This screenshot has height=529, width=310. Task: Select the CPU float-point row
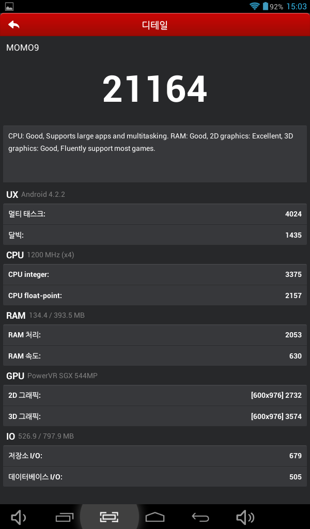(155, 295)
